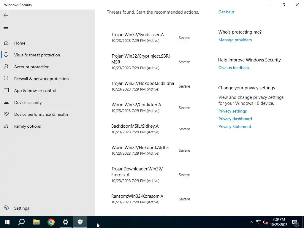Open the hamburger navigation menu
The width and height of the screenshot is (304, 228).
6,29
